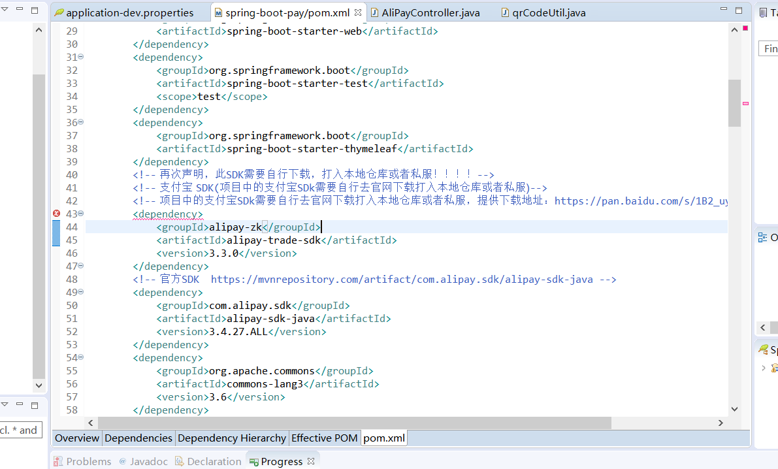Screen dimensions: 778x469
Task: Open the pan.baidu.com link on line 42
Action: (641, 201)
